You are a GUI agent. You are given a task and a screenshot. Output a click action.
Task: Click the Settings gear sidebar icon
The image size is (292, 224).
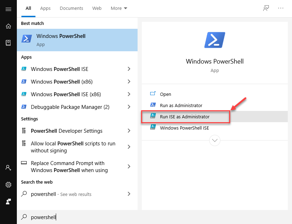(8, 185)
